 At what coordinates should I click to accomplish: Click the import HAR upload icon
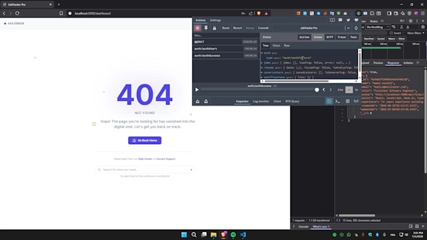(x=401, y=27)
